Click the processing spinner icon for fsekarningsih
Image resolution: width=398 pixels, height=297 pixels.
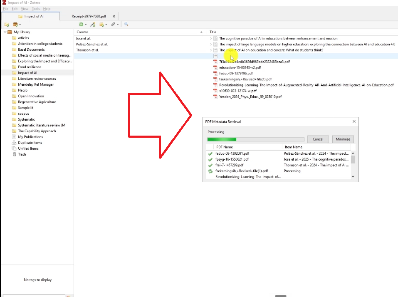point(210,171)
